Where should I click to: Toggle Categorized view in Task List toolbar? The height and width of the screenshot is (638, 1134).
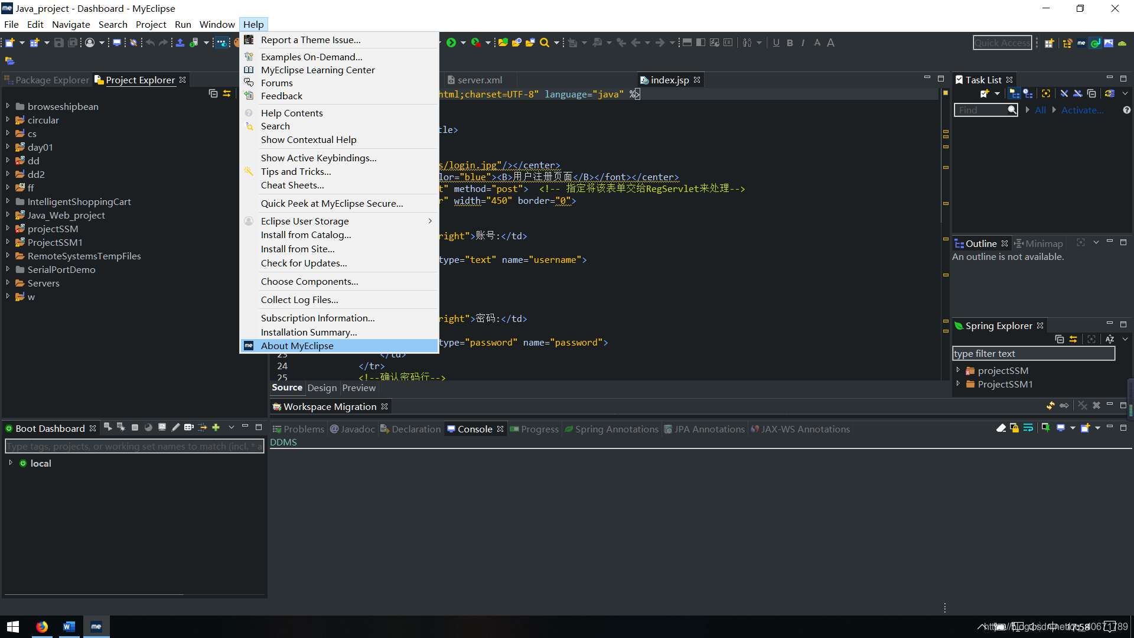pos(1014,94)
